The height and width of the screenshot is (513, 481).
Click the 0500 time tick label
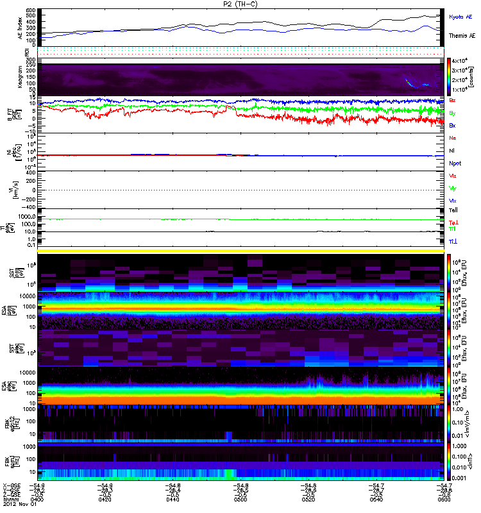(x=240, y=500)
